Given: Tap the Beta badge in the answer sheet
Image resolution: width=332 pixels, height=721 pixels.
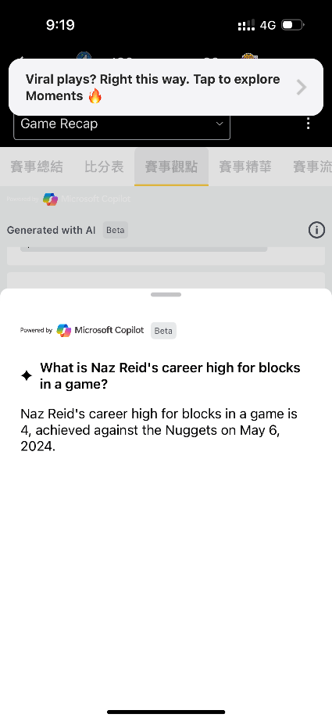Looking at the screenshot, I should [163, 331].
